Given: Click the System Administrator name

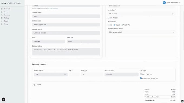Looking at the screenshot, I should tap(172, 3).
